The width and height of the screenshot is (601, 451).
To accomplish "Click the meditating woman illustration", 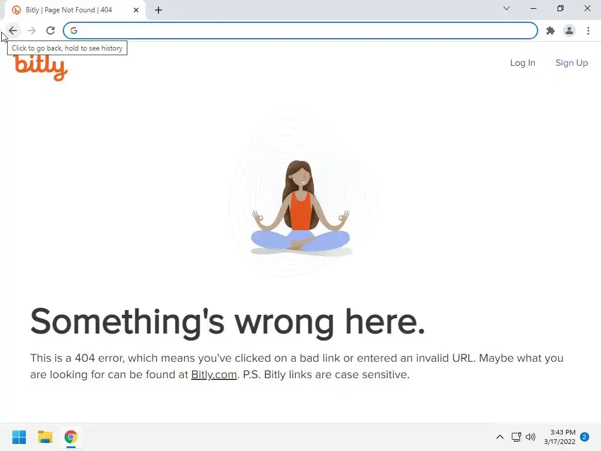I will point(300,207).
